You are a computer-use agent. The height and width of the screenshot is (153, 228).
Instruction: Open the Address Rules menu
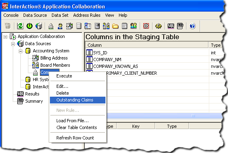pos(87,15)
